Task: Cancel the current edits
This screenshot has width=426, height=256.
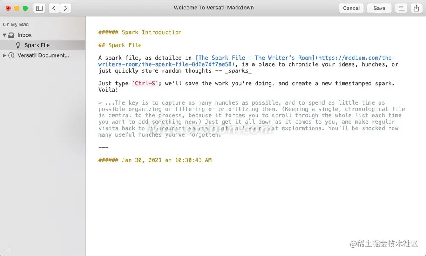Action: [351, 8]
